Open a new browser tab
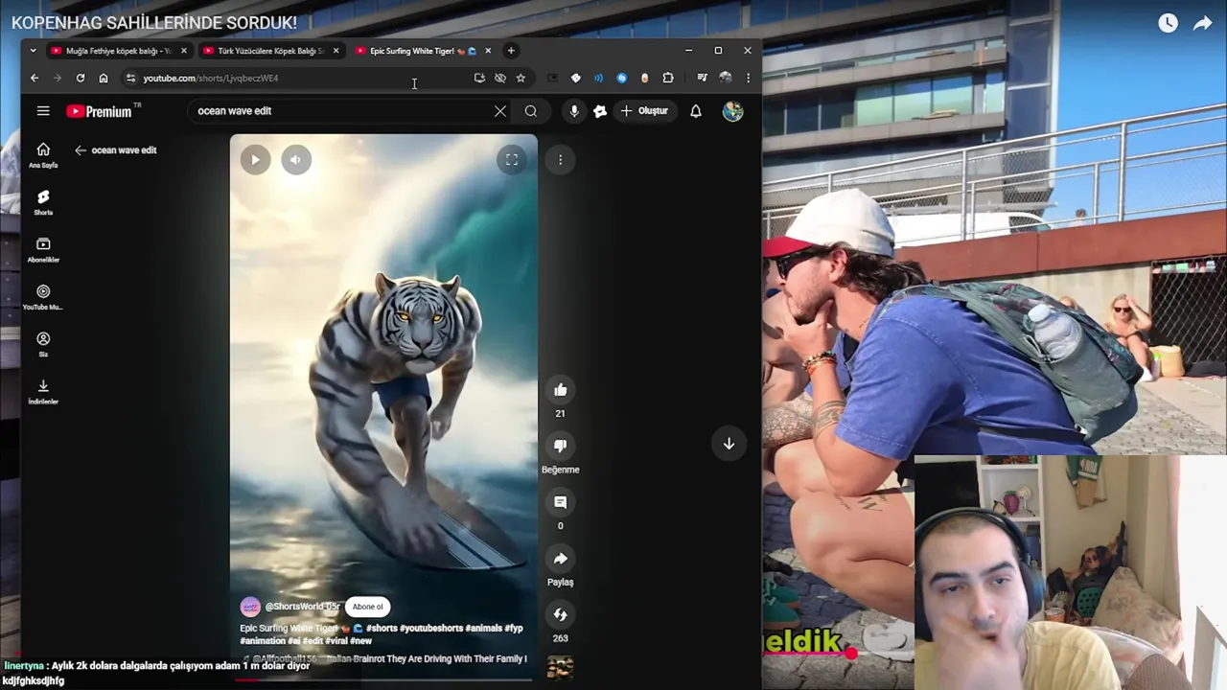 [x=511, y=51]
